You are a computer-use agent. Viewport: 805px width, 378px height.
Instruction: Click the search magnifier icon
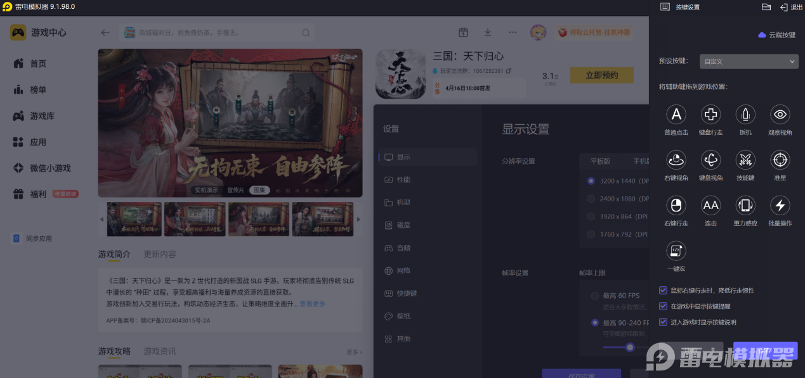click(306, 33)
